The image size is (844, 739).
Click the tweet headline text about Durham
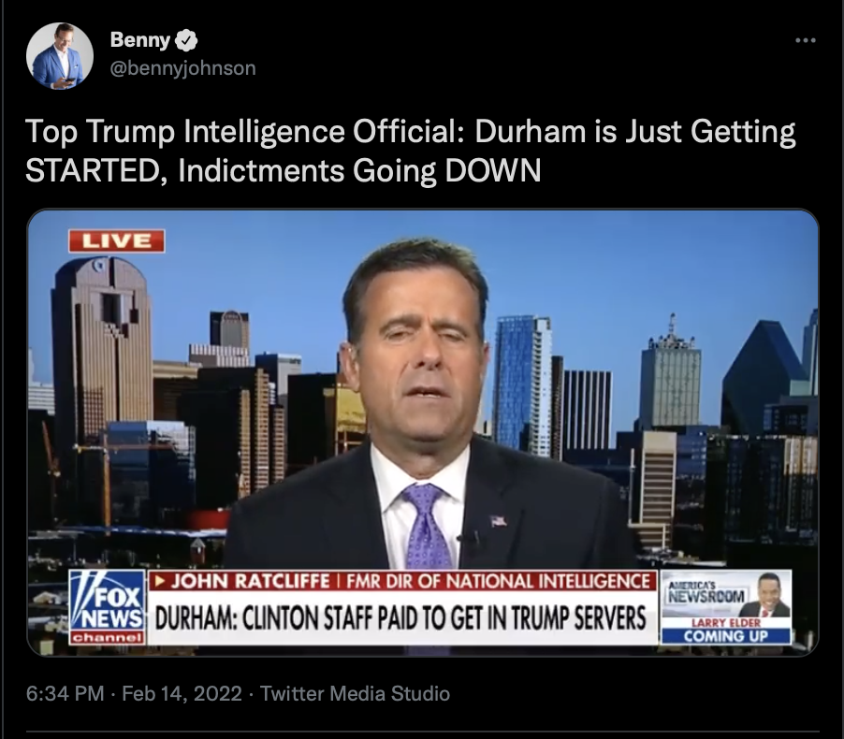(410, 151)
